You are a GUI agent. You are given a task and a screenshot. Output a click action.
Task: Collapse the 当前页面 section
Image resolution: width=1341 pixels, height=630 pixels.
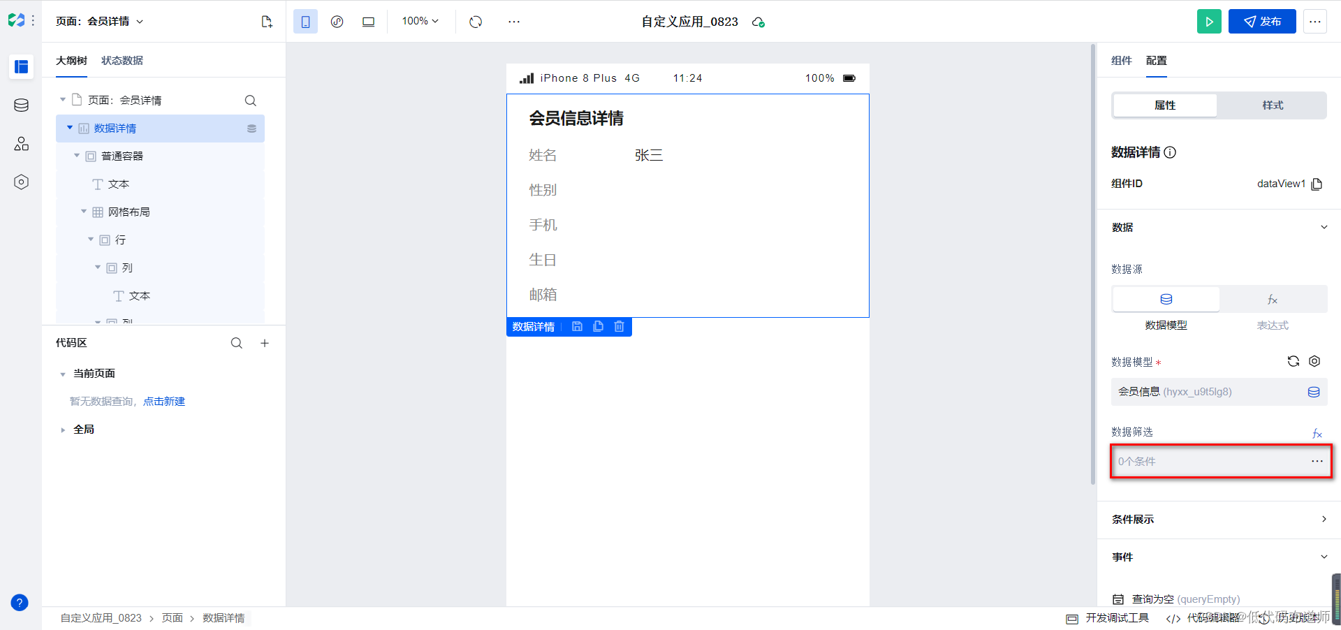pos(63,374)
